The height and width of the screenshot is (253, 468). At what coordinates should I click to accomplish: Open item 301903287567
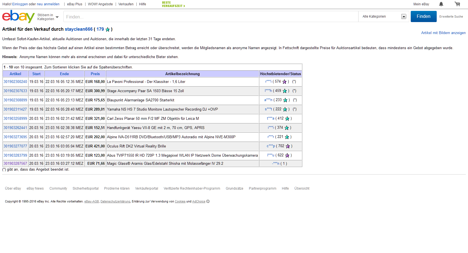point(15,164)
